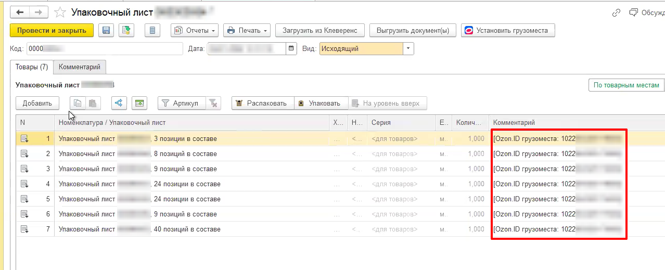Image resolution: width=665 pixels, height=270 pixels.
Task: Copy link to this document
Action: click(617, 12)
